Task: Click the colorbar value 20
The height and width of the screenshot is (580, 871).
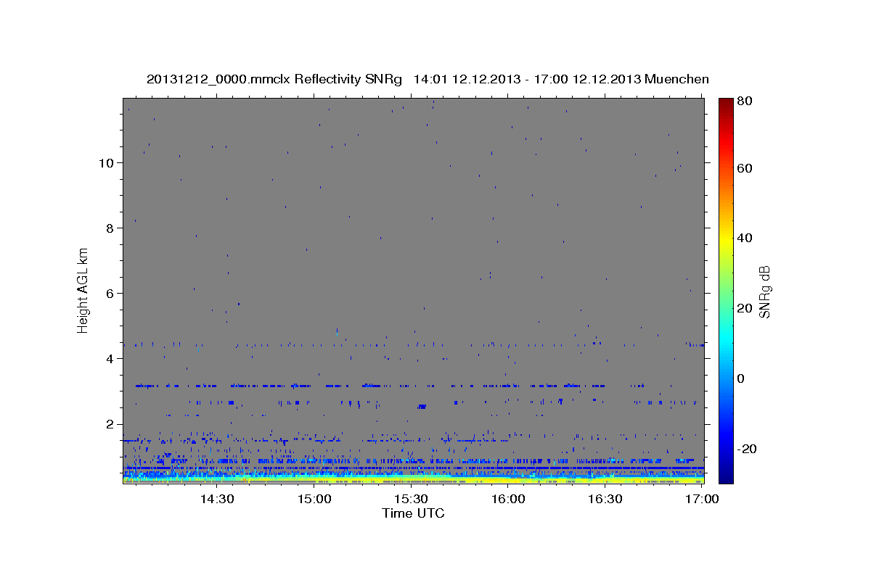Action: click(x=744, y=309)
